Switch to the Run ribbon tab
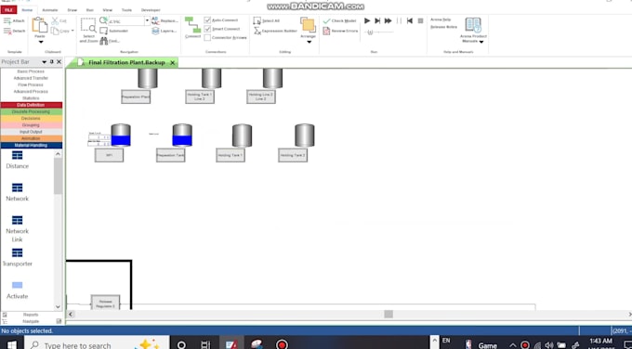Image resolution: width=632 pixels, height=349 pixels. [x=90, y=9]
